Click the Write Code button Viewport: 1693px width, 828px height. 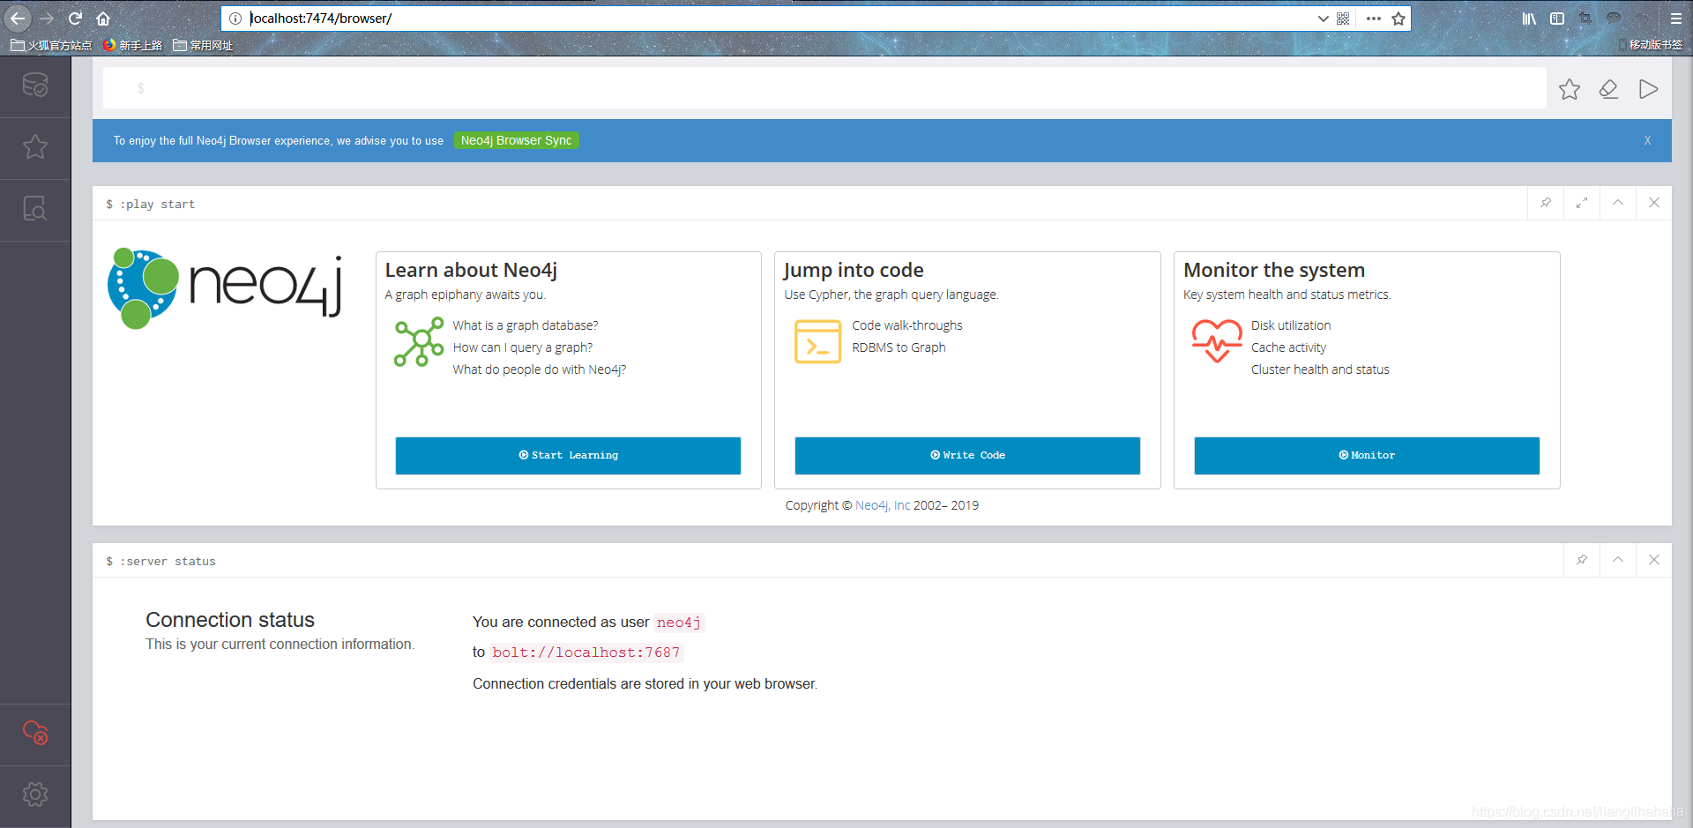pos(967,455)
